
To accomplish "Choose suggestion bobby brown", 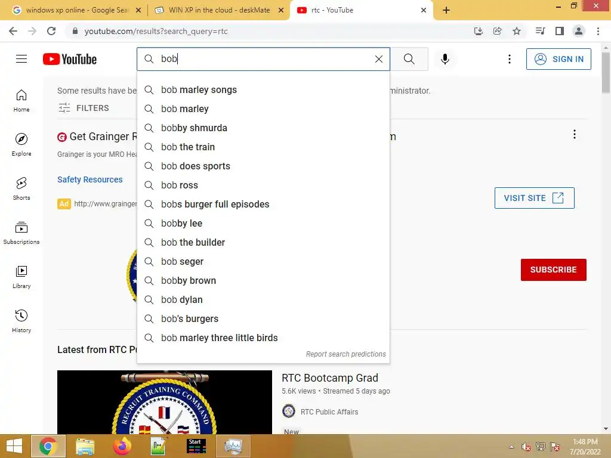I will coord(263,280).
